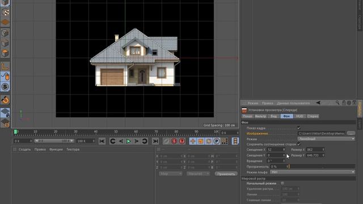Click the Изображение file path field
363x204 pixels.
pyautogui.click(x=322, y=133)
